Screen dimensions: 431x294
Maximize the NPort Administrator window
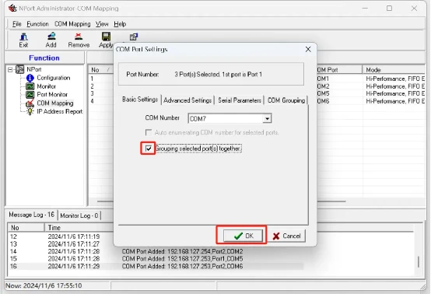pos(389,9)
